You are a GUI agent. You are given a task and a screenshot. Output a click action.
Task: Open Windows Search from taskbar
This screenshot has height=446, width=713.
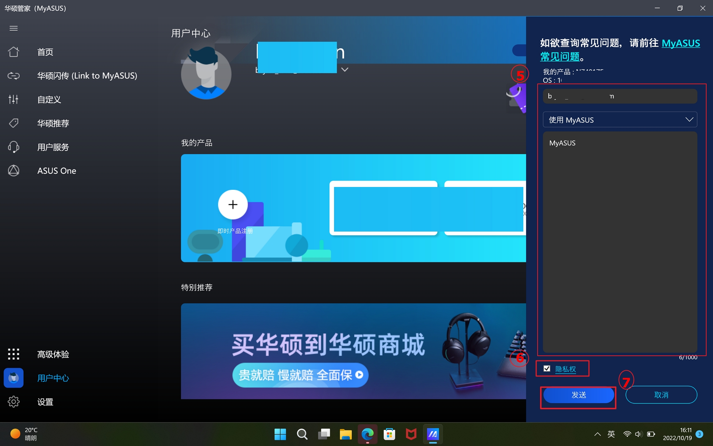[x=302, y=434]
